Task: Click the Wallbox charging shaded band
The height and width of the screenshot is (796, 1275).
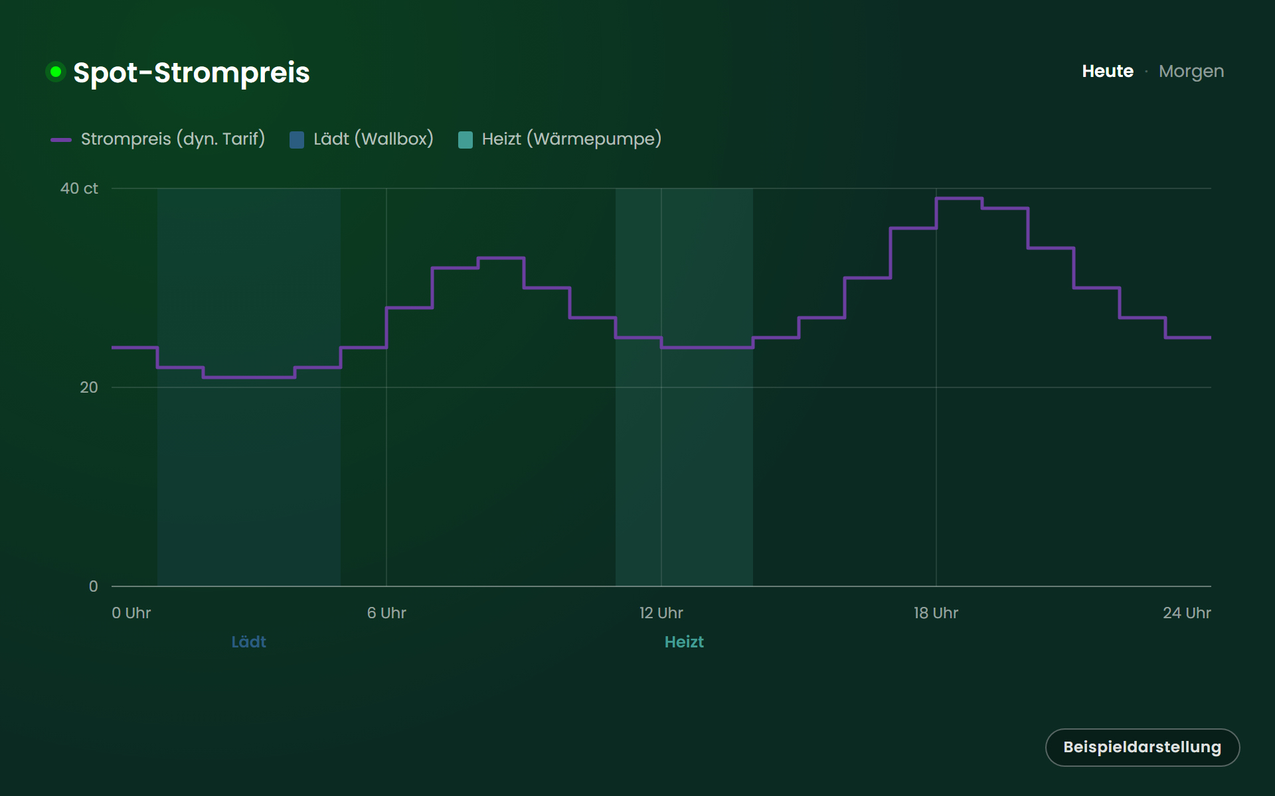Action: coord(249,387)
